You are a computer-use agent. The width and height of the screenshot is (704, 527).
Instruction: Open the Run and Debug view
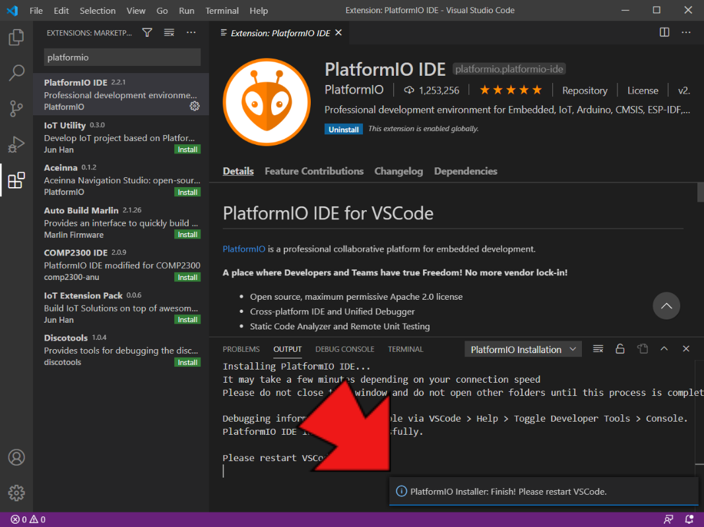tap(16, 144)
